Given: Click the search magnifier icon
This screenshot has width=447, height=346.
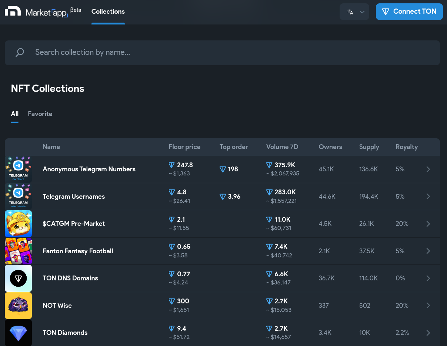Looking at the screenshot, I should (x=20, y=52).
